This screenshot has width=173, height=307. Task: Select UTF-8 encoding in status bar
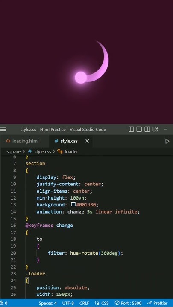[68, 303]
